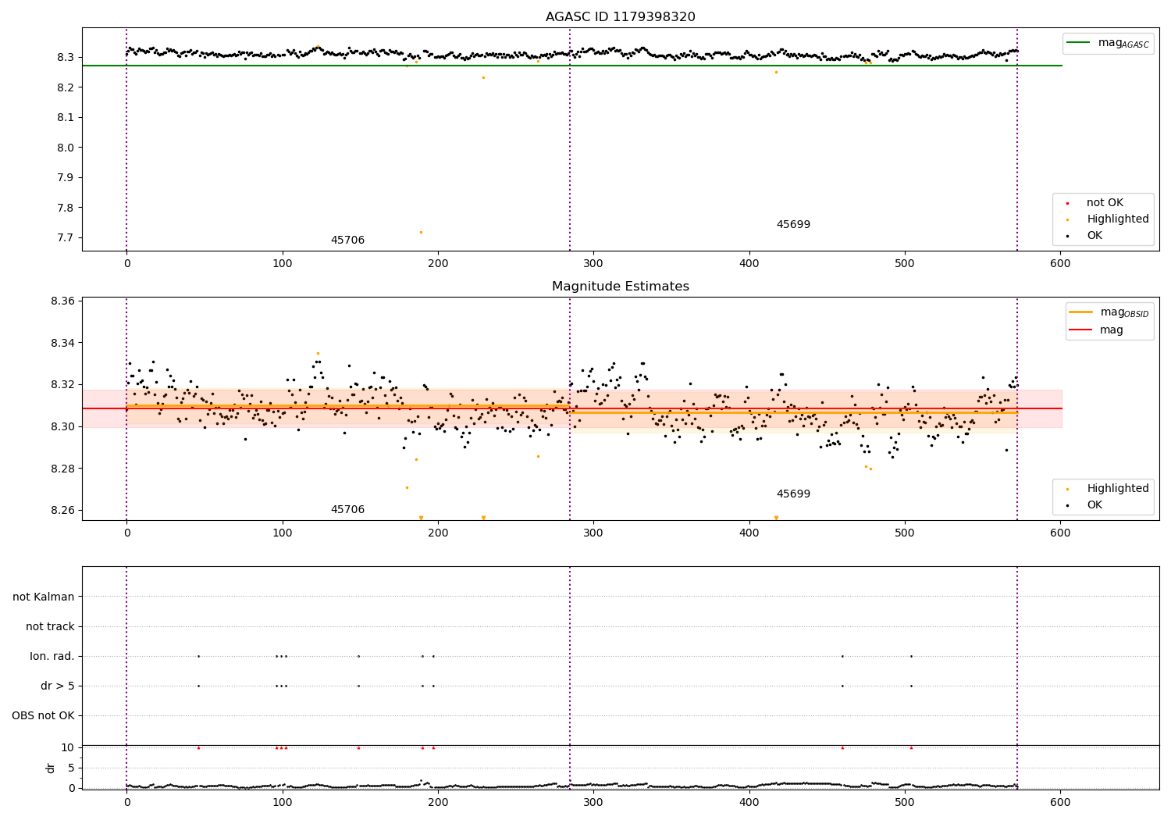1171x820 pixels.
Task: Click the rotated "dr" y-axis label
Action: point(51,768)
